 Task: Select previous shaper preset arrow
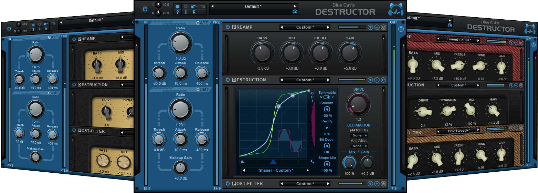244,170
